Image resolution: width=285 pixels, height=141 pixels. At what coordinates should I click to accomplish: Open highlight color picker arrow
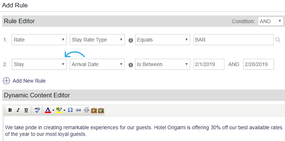tap(64, 110)
